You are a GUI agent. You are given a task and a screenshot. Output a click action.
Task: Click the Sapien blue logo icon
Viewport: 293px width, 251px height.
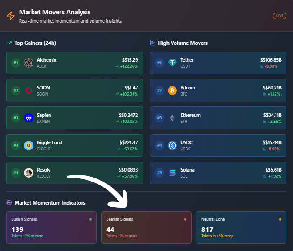click(x=29, y=118)
